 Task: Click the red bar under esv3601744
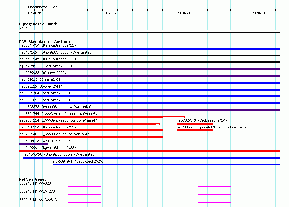(91, 117)
